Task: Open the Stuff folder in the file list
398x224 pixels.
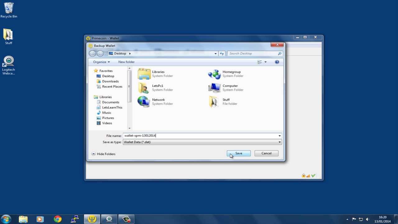Action: click(x=223, y=102)
